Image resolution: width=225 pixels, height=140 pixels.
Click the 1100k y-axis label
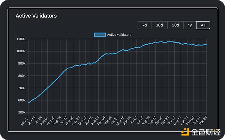(x=21, y=39)
